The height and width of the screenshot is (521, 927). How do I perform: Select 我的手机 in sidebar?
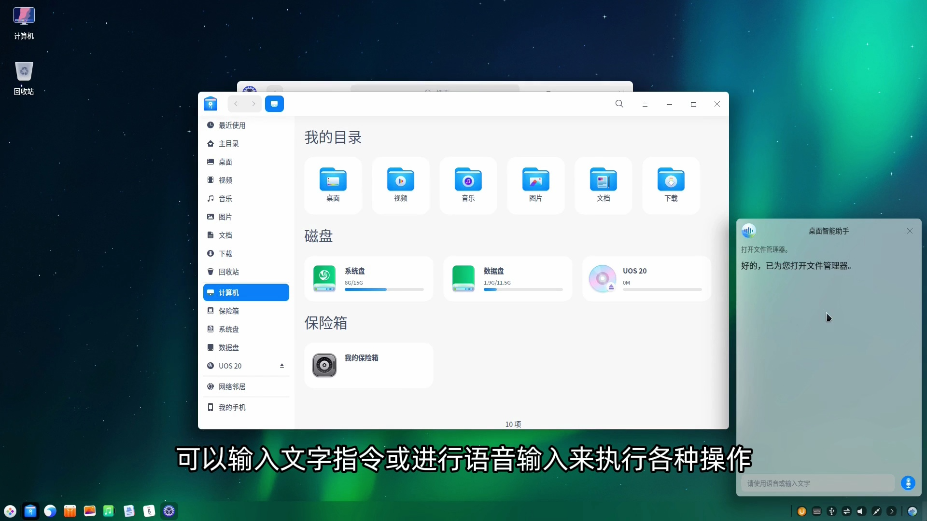[x=246, y=407]
